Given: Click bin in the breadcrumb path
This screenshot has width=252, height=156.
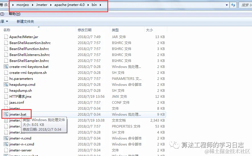Looking at the screenshot, I should (94, 5).
